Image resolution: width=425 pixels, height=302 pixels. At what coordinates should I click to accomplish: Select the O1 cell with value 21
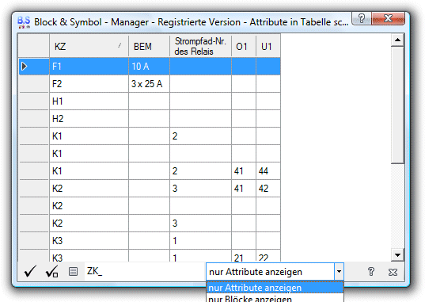point(244,256)
